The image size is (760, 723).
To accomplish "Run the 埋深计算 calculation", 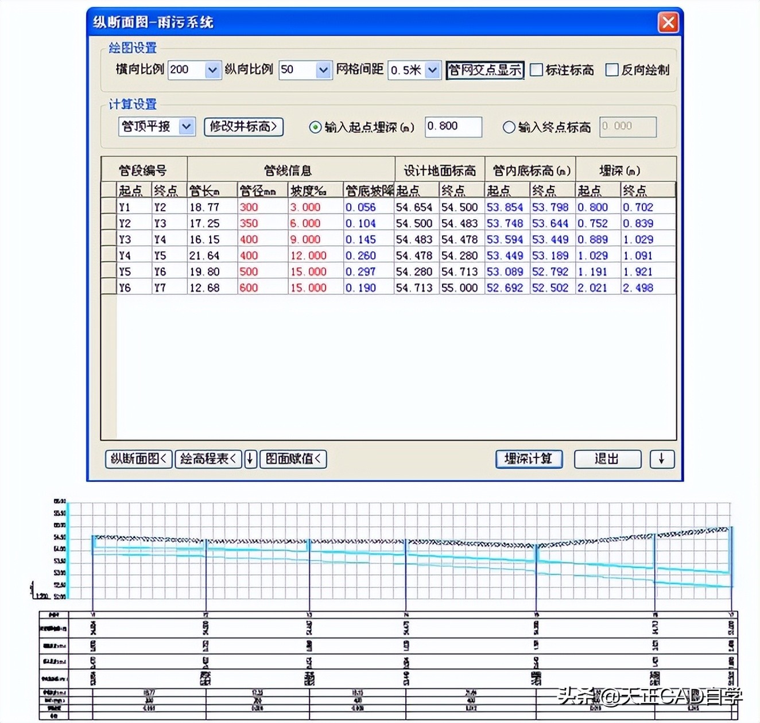I will 528,459.
